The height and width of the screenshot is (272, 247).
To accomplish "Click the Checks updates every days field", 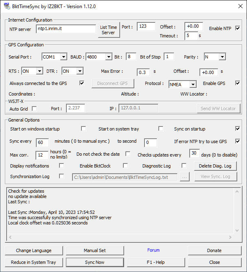I will pyautogui.click(x=195, y=153).
